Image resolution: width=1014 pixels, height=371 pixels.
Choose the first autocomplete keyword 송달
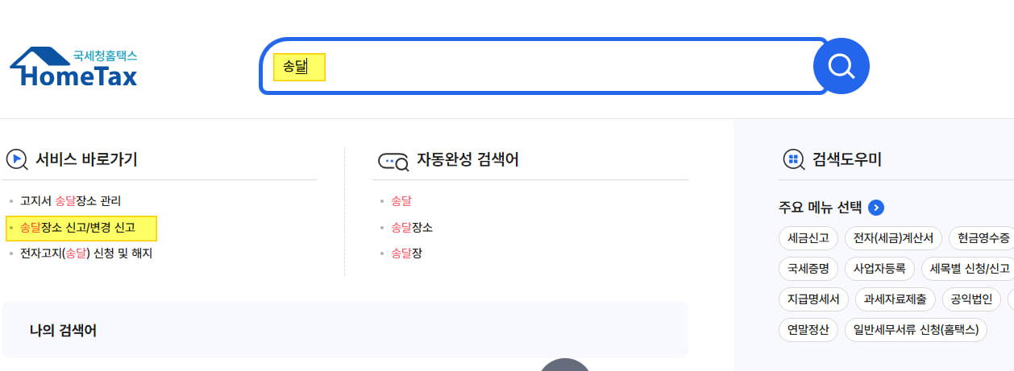tap(401, 201)
